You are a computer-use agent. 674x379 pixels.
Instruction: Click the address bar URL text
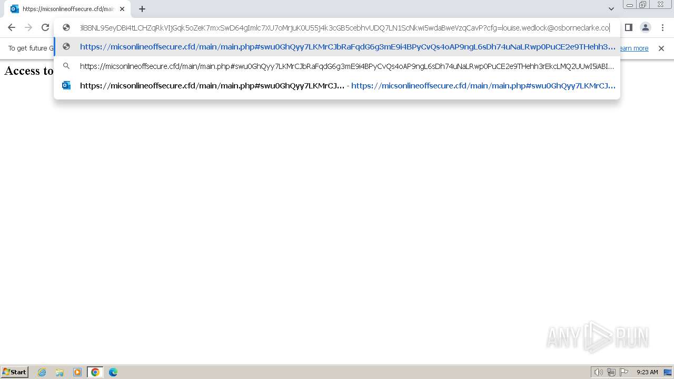tap(345, 28)
